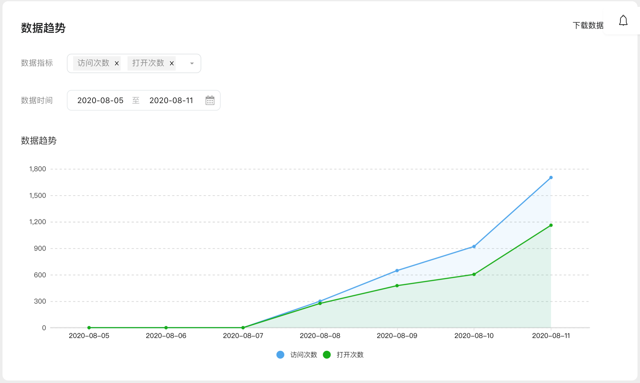Click the data point on 2020-08-05

[x=89, y=328]
